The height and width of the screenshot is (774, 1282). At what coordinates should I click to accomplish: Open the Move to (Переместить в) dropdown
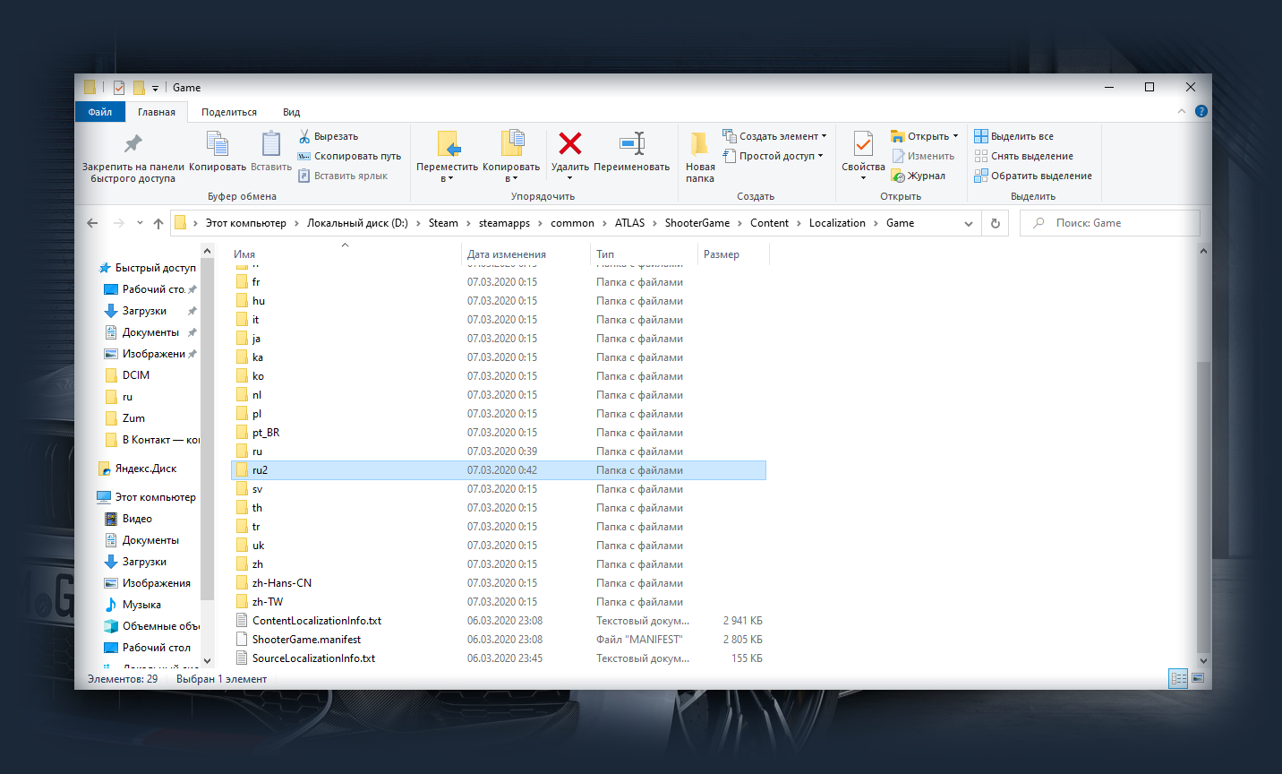click(x=447, y=178)
